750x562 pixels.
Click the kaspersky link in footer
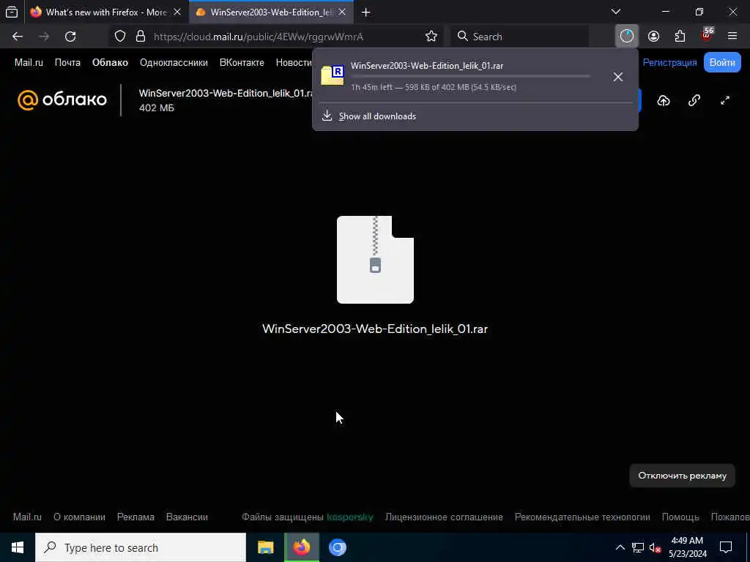pos(349,517)
